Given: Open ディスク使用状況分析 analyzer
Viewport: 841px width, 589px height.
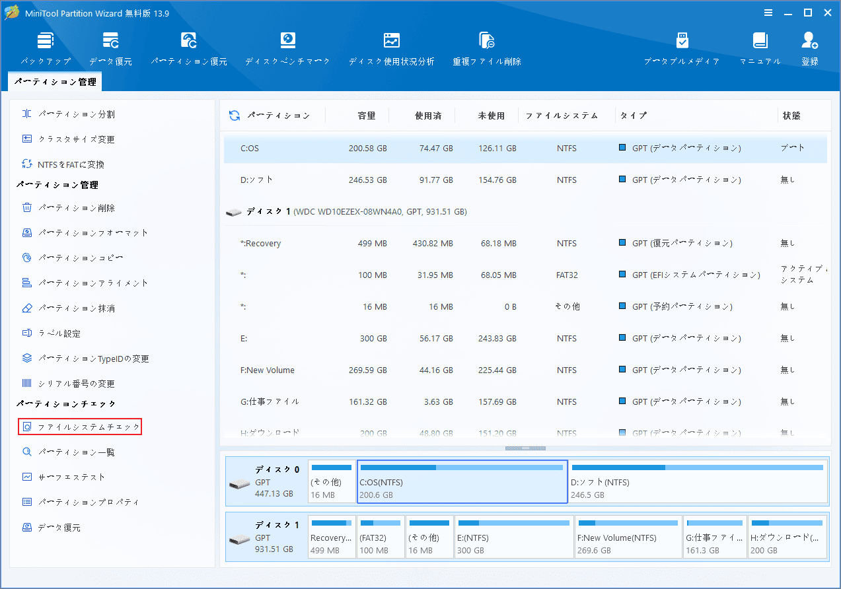Looking at the screenshot, I should (x=391, y=49).
